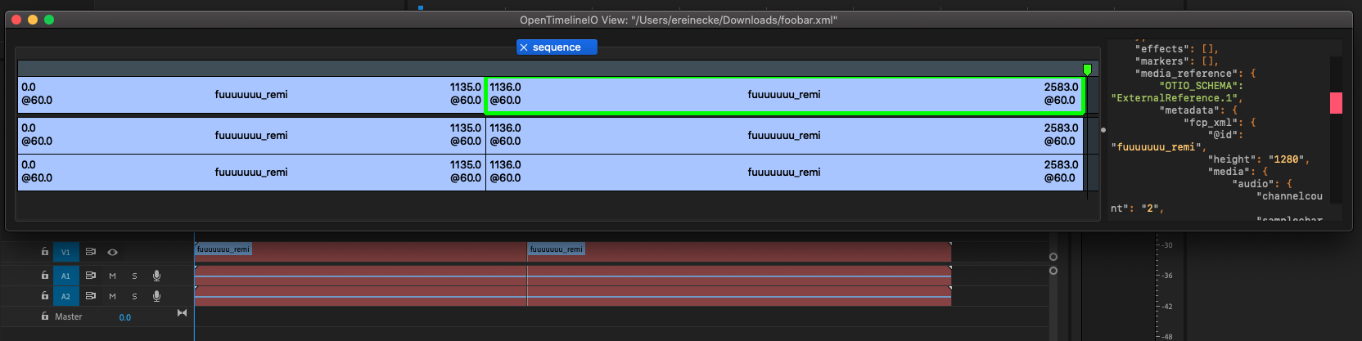Select second fuuuuuuu_remi clip on Premiere V1

[x=739, y=252]
